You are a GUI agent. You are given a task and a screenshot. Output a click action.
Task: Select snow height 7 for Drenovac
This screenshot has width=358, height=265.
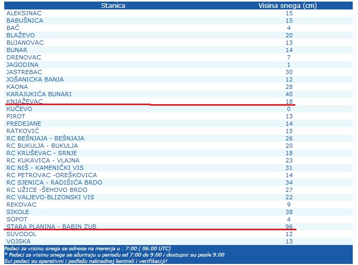pyautogui.click(x=289, y=57)
